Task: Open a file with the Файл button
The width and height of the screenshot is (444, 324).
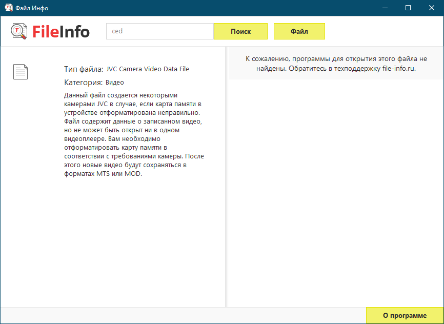Action: coord(299,31)
